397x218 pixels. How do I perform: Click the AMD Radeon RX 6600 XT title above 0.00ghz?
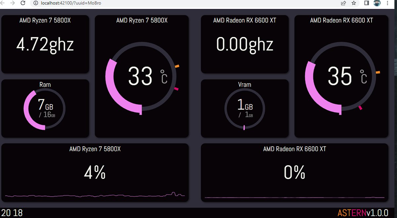tap(245, 20)
